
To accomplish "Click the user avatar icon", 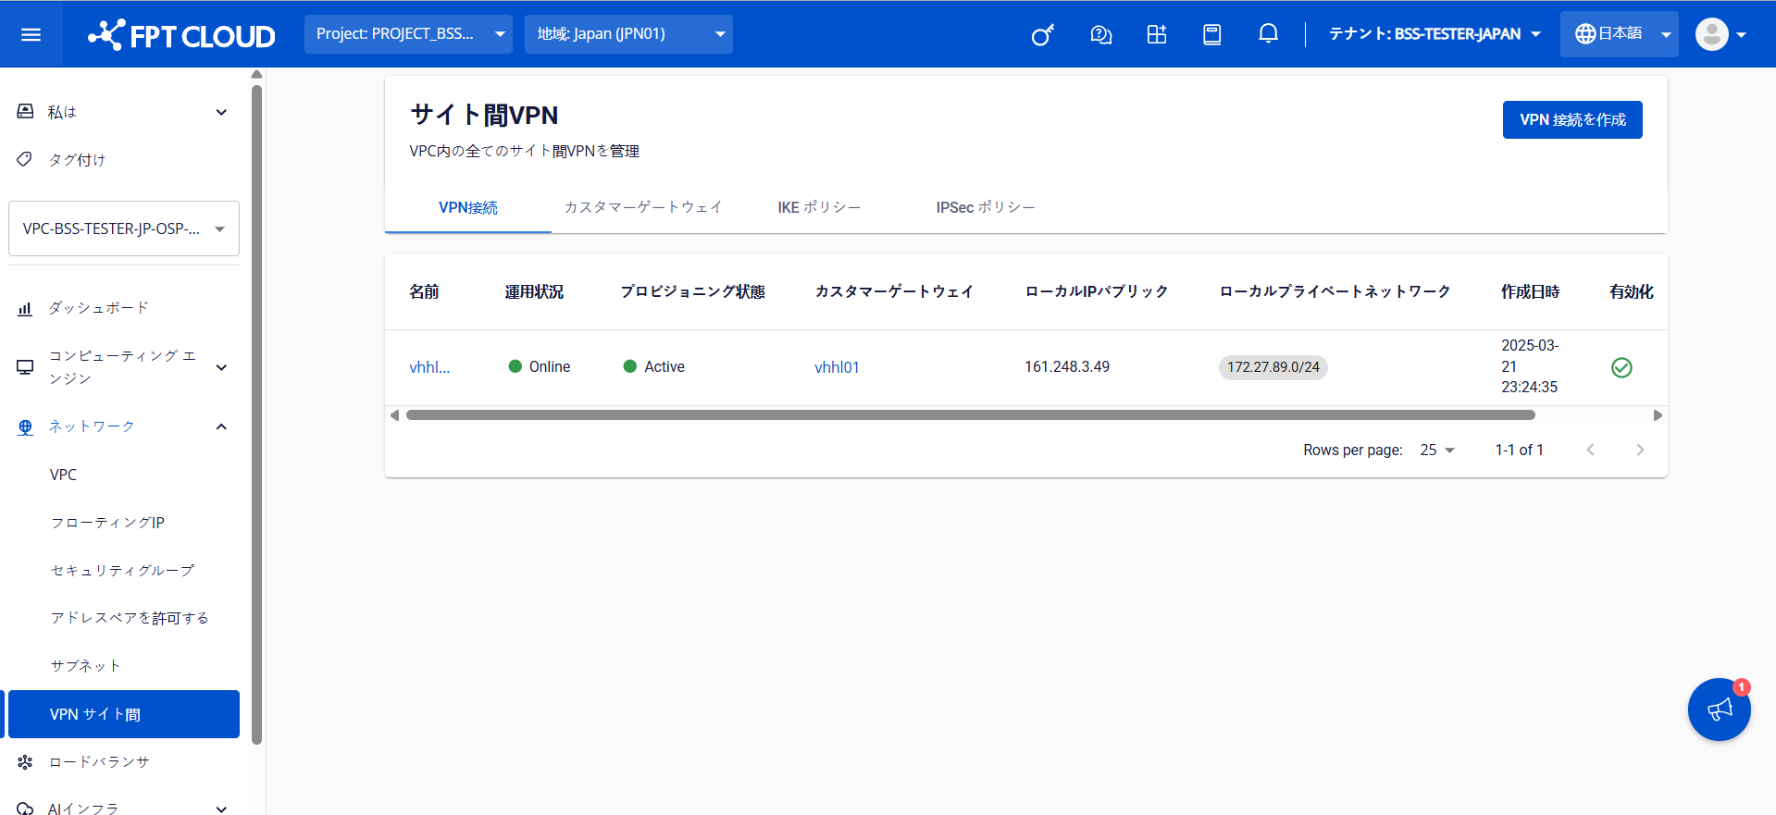I will [1711, 34].
